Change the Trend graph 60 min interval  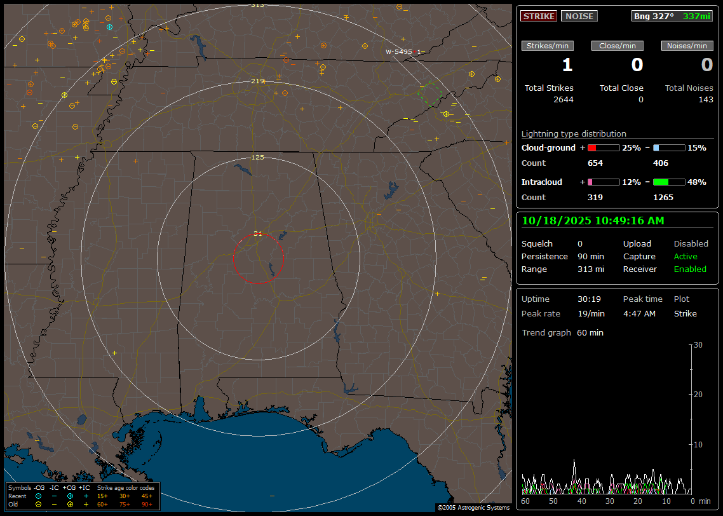590,333
